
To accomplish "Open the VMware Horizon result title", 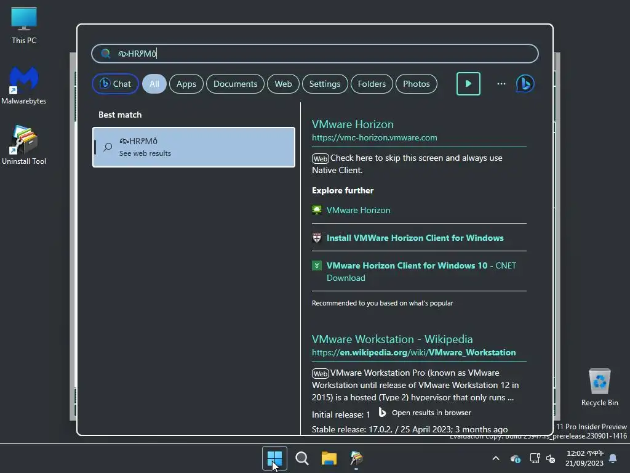I will pyautogui.click(x=353, y=124).
